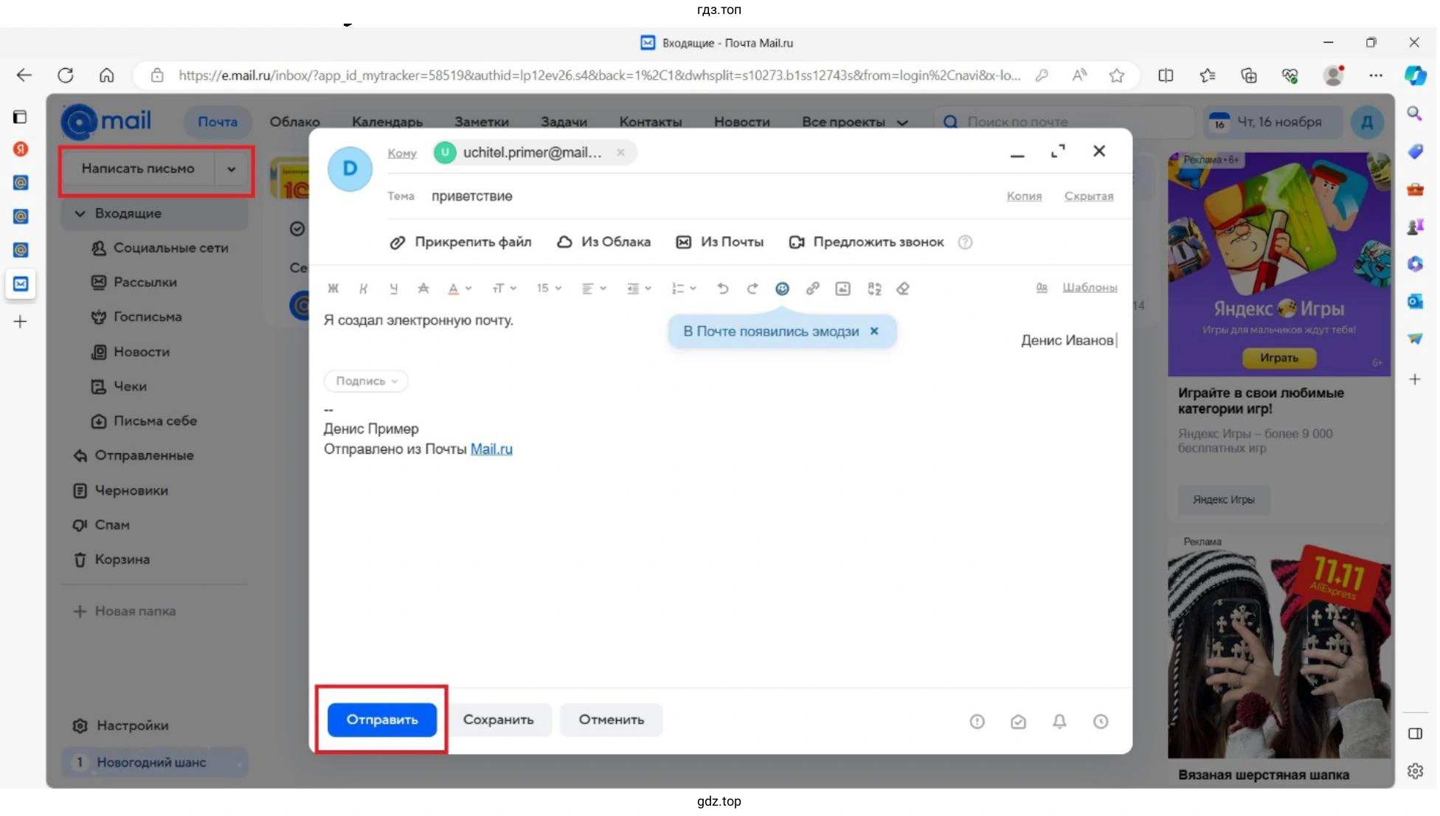Open font size 15 dropdown

coord(549,288)
